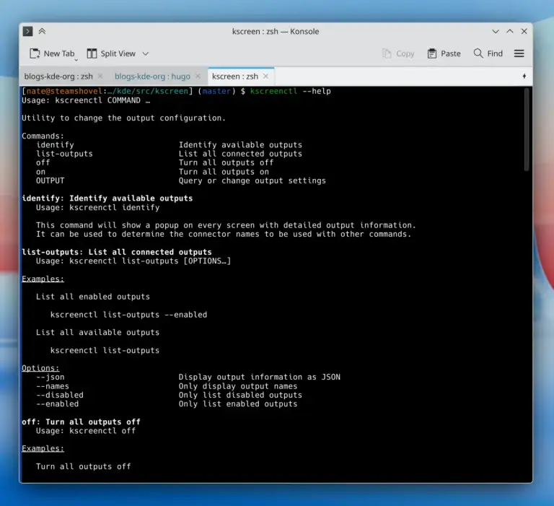Minimize the Konsole window
The height and width of the screenshot is (506, 554).
pos(496,32)
